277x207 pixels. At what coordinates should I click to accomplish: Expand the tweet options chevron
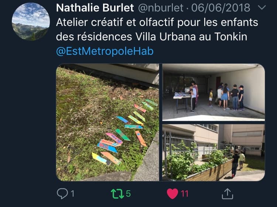point(261,7)
